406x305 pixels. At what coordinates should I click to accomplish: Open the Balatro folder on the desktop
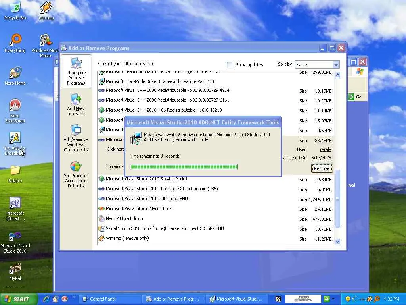point(15,174)
